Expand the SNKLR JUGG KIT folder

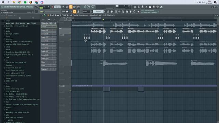pyautogui.click(x=11, y=81)
